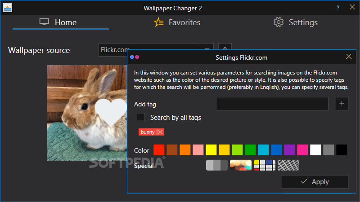
Task: Click the colored dots dialog icon
Action: coord(135,57)
